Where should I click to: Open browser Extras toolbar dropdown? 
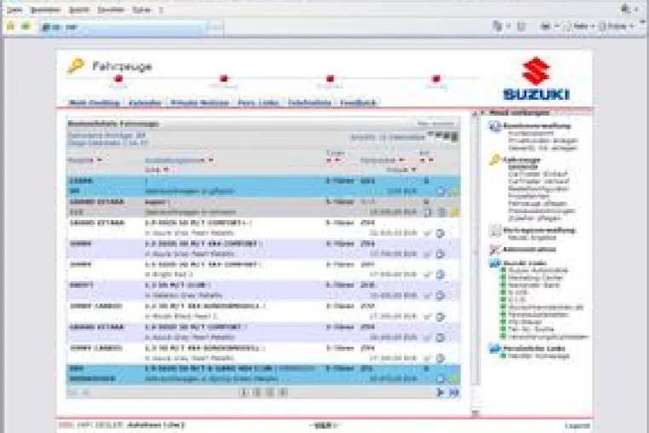pos(617,26)
